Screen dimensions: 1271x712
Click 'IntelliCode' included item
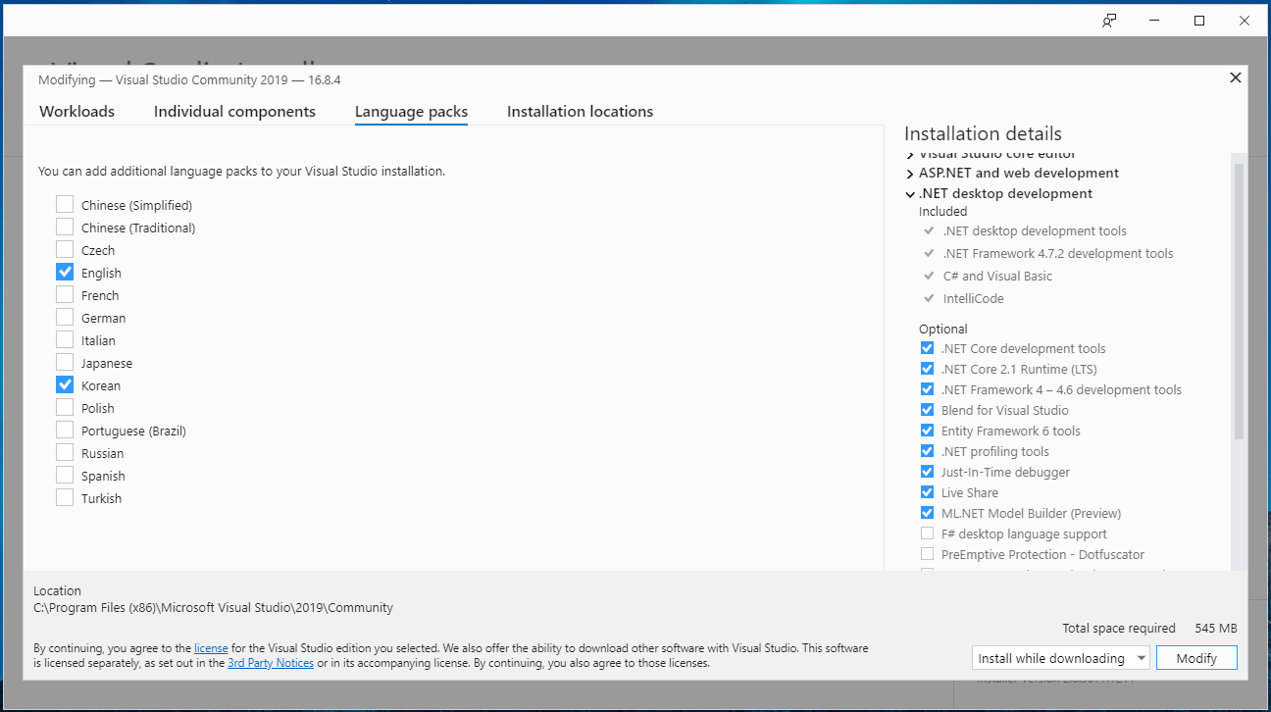pyautogui.click(x=974, y=298)
